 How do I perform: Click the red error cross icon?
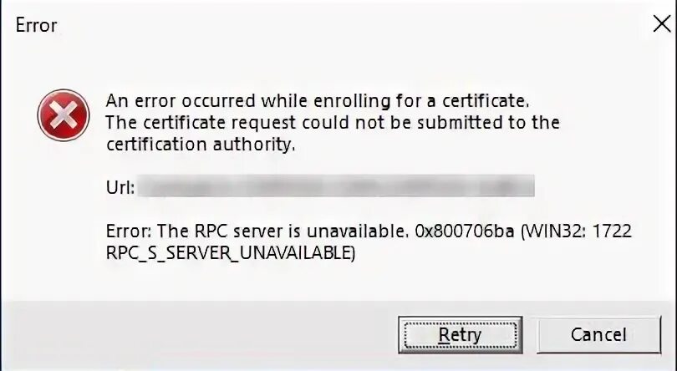pos(64,115)
